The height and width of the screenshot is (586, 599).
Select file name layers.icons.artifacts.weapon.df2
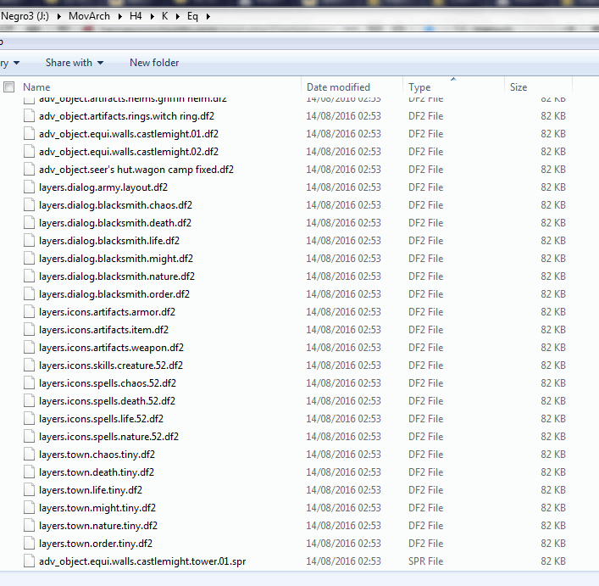click(111, 348)
